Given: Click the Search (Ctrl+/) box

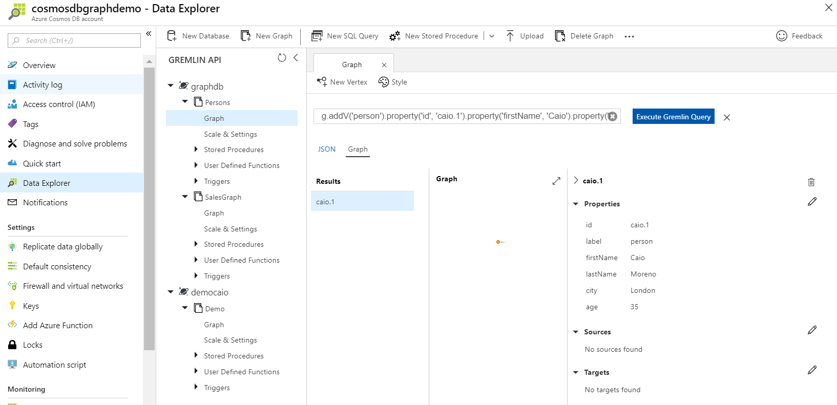Looking at the screenshot, I should tap(74, 40).
